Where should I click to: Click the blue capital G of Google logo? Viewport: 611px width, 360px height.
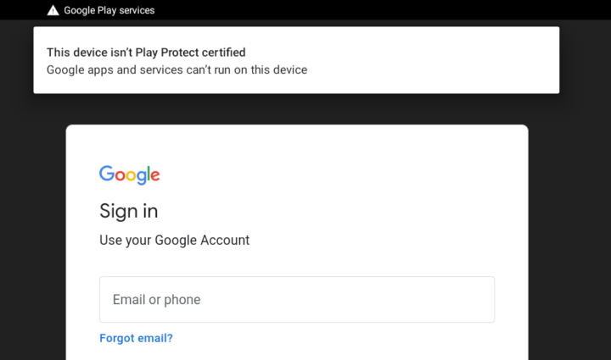click(x=107, y=174)
